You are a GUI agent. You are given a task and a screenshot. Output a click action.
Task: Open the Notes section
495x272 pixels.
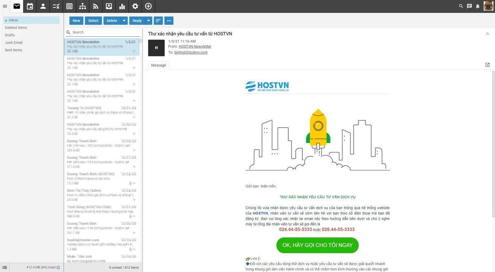(69, 6)
